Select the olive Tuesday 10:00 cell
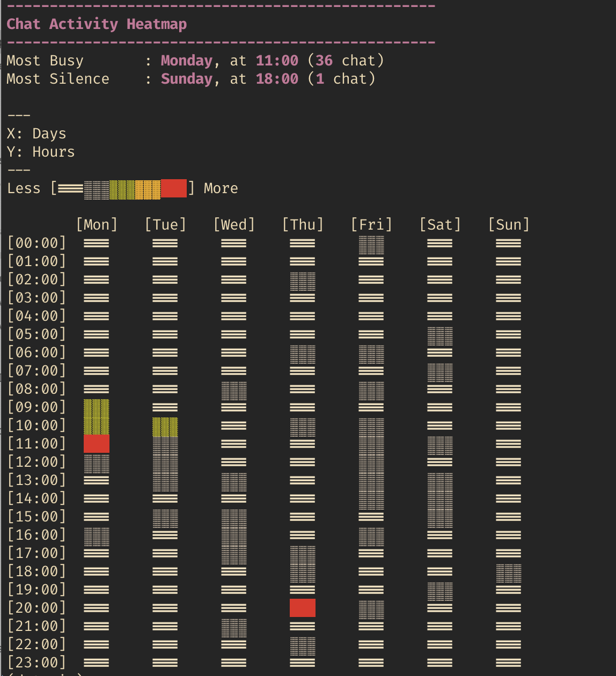The image size is (616, 676). 165,427
